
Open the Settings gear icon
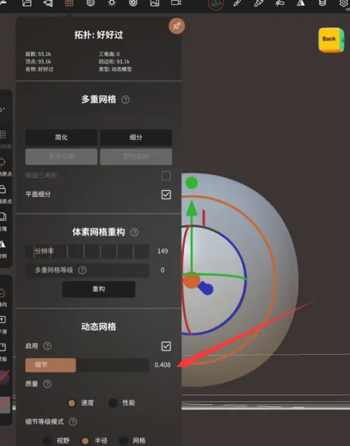coord(344,4)
